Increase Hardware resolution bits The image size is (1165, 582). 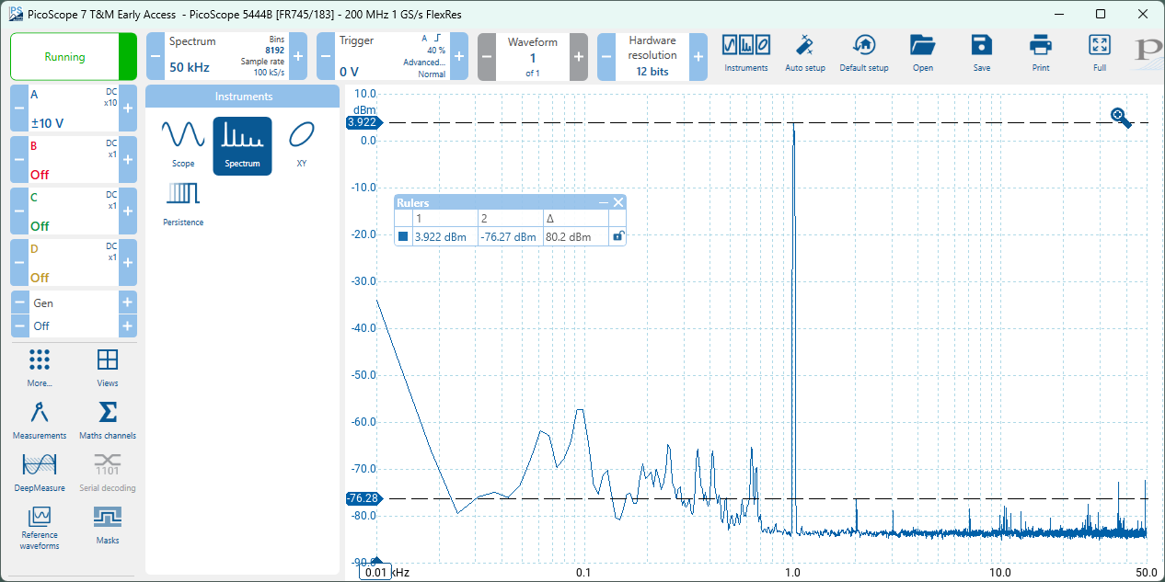pos(698,57)
